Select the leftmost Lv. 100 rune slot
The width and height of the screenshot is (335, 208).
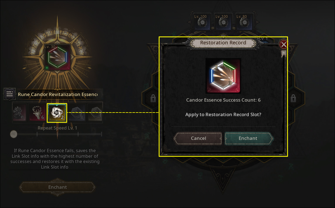tap(201, 21)
